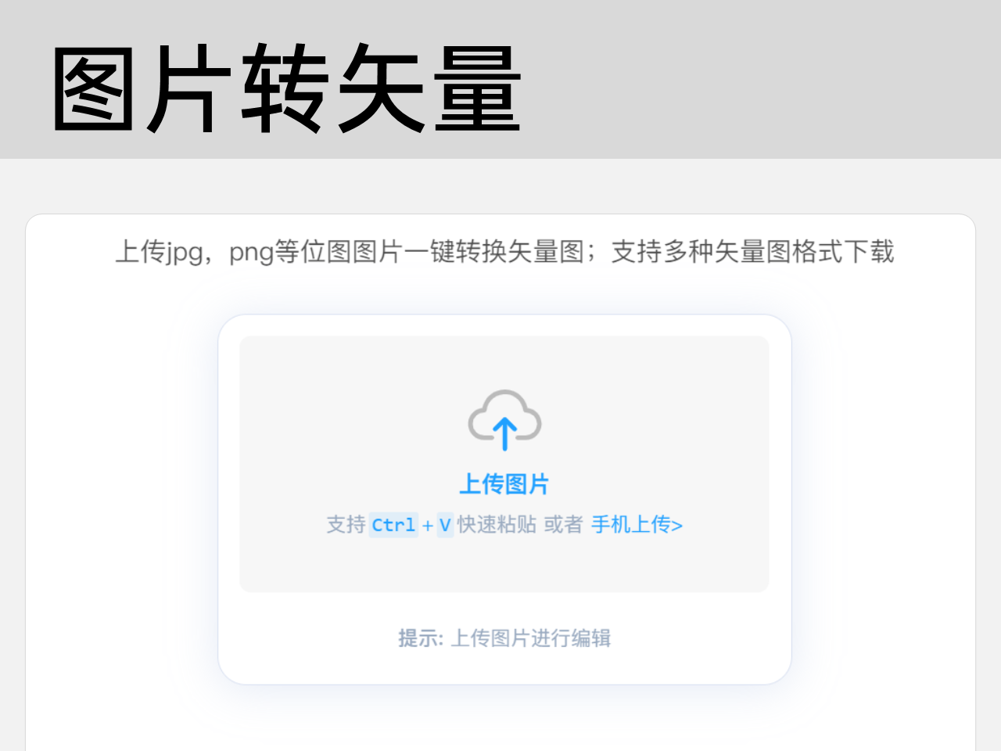
Task: Click the 或者 text before 手机上传
Action: 563,524
